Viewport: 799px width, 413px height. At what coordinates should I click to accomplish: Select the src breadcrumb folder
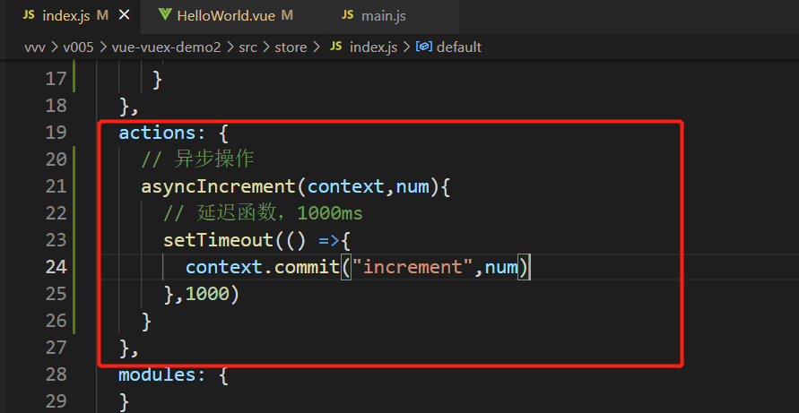click(x=248, y=47)
